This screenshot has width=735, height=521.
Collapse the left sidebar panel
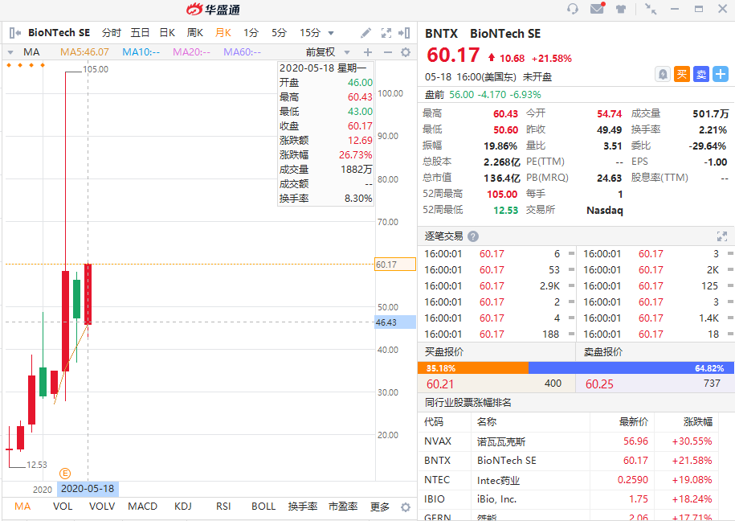(x=14, y=33)
